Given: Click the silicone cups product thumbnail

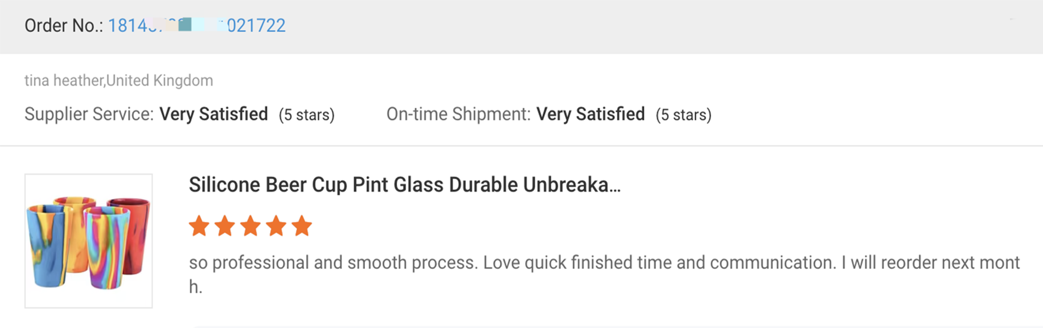Looking at the screenshot, I should tap(88, 241).
